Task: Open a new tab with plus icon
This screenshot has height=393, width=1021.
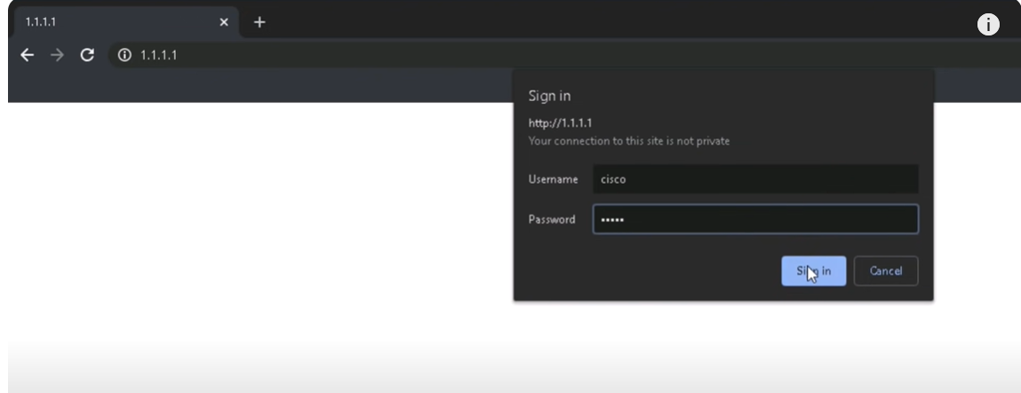Action: tap(259, 21)
